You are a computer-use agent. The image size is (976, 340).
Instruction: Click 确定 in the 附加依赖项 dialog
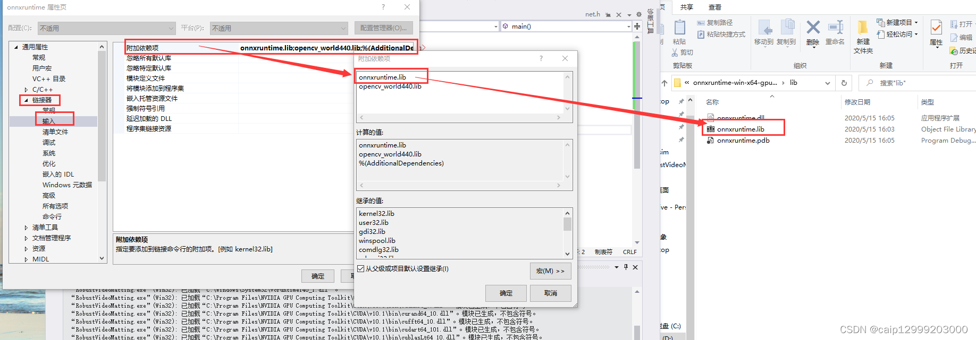506,293
